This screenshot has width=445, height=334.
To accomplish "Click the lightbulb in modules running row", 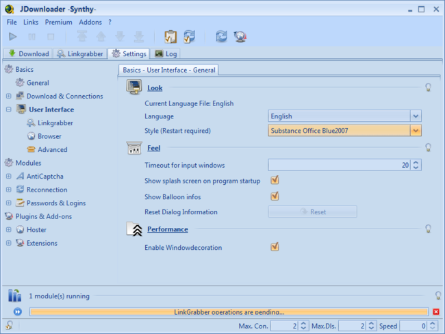I will pyautogui.click(x=438, y=296).
